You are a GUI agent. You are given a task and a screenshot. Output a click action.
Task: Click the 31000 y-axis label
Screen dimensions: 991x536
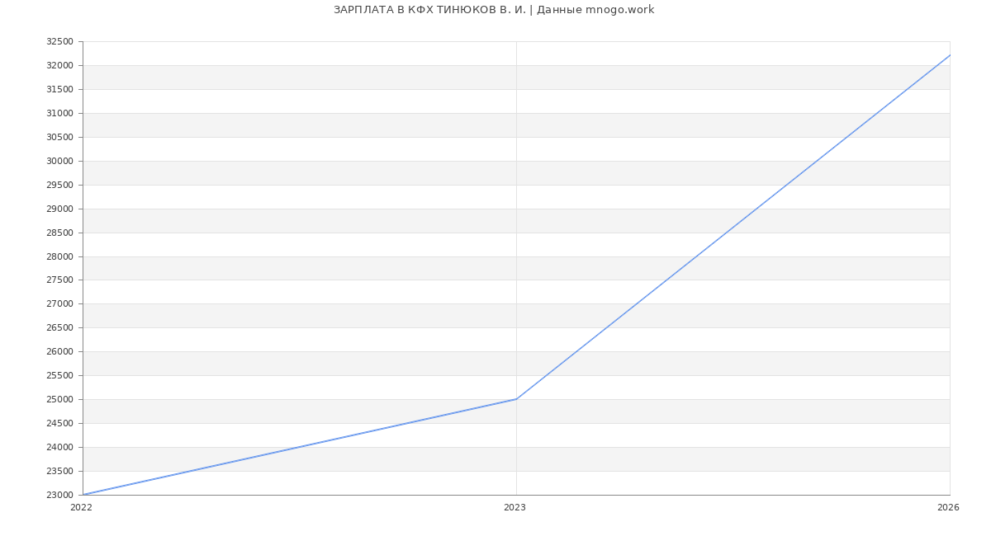point(59,114)
